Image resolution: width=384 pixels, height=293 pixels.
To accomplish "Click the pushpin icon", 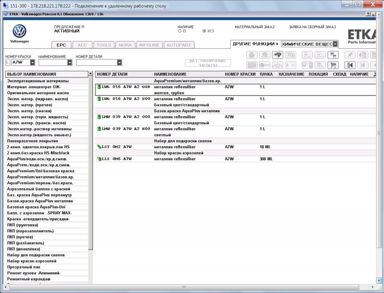I will coord(350,55).
